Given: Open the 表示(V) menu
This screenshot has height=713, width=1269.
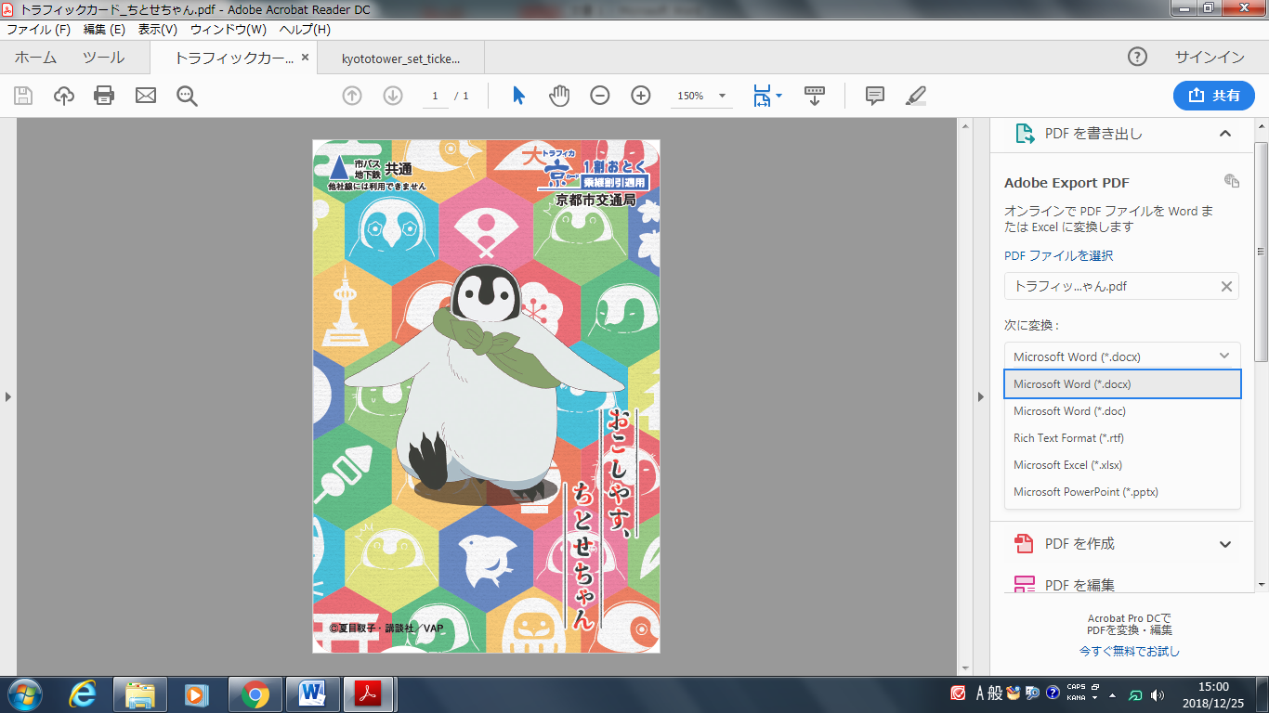Looking at the screenshot, I should 158,29.
